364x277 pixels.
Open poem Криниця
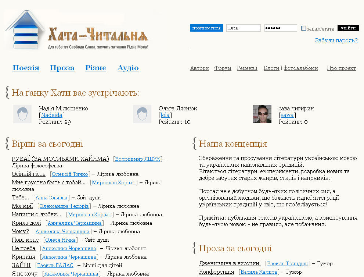tap(24, 257)
